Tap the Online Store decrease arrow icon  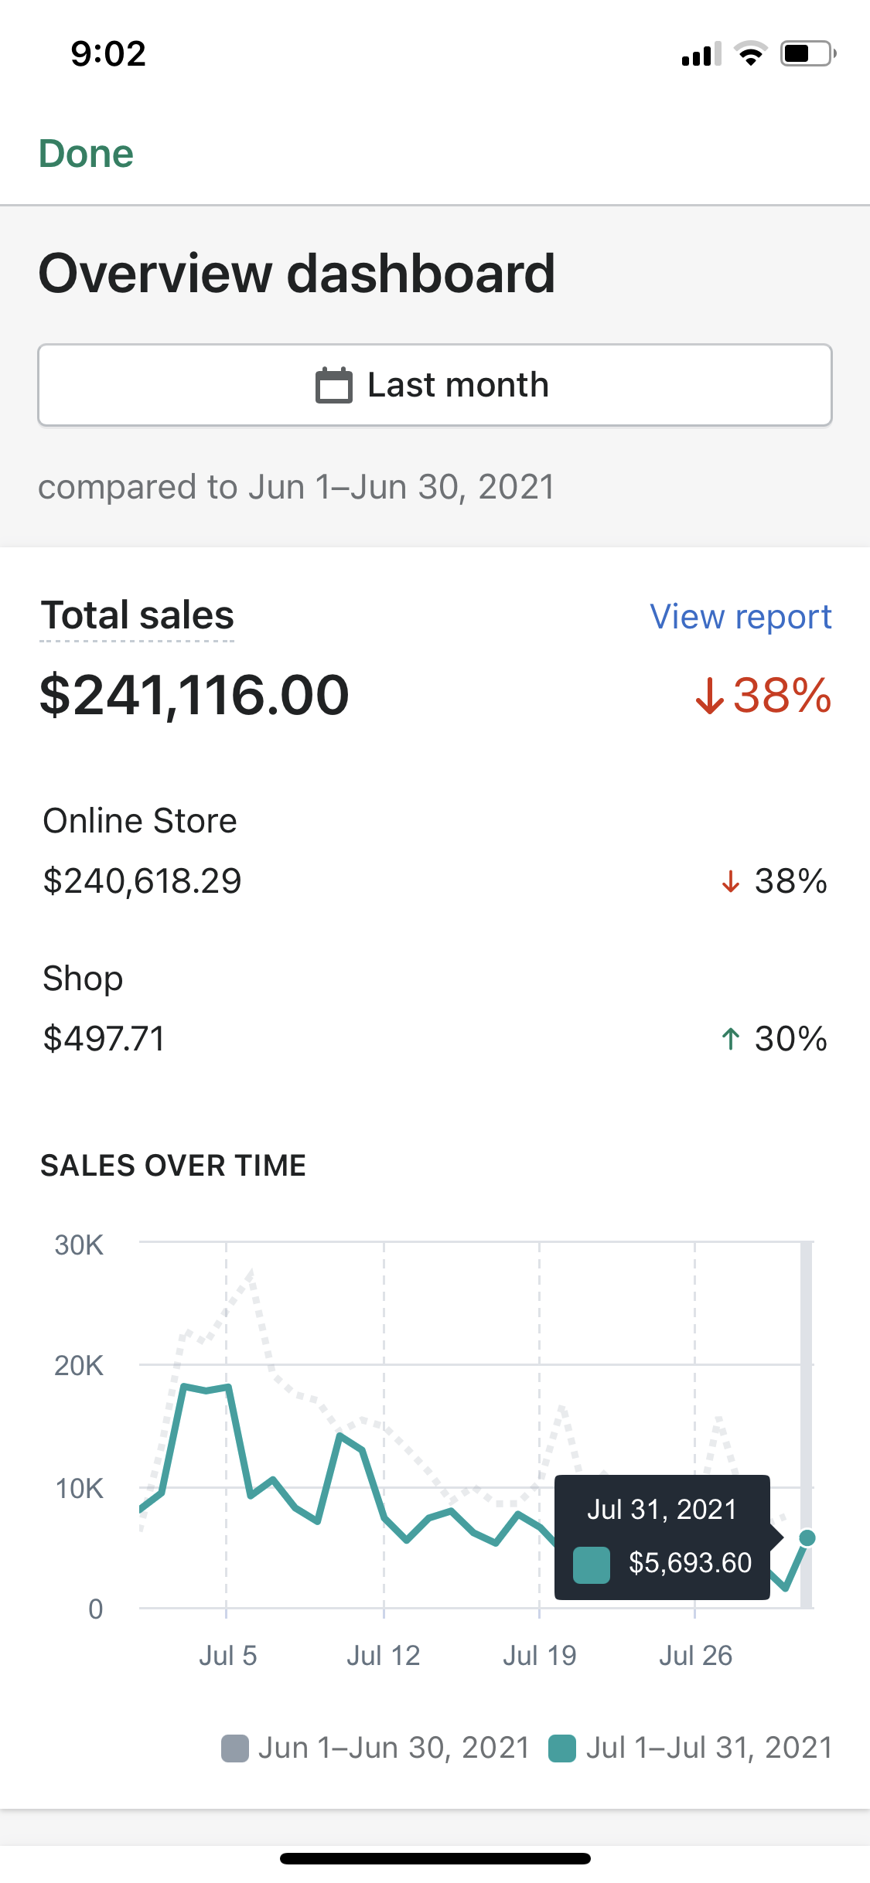click(731, 881)
